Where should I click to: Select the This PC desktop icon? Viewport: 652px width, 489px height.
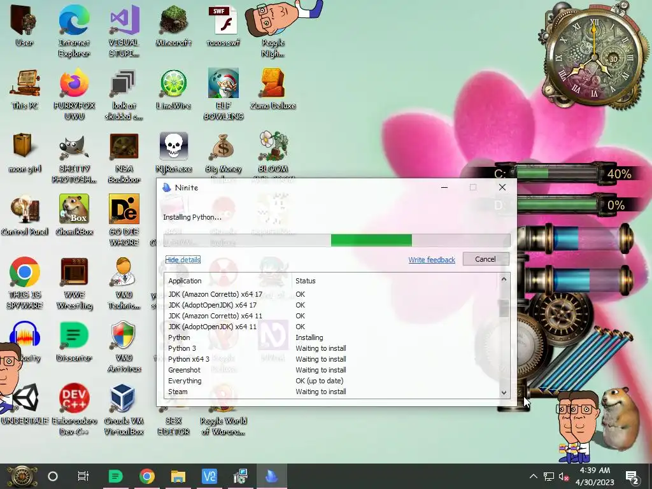[25, 90]
